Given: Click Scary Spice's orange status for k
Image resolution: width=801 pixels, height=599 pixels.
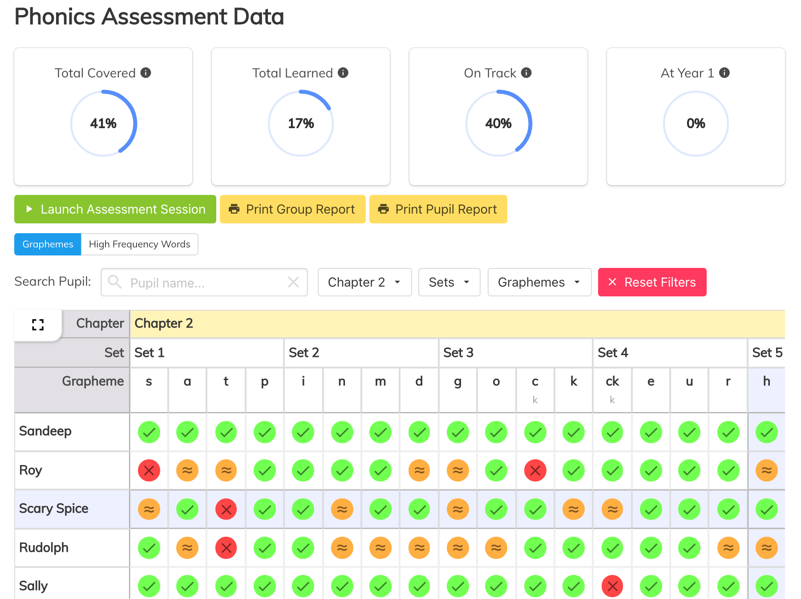Looking at the screenshot, I should (x=574, y=509).
